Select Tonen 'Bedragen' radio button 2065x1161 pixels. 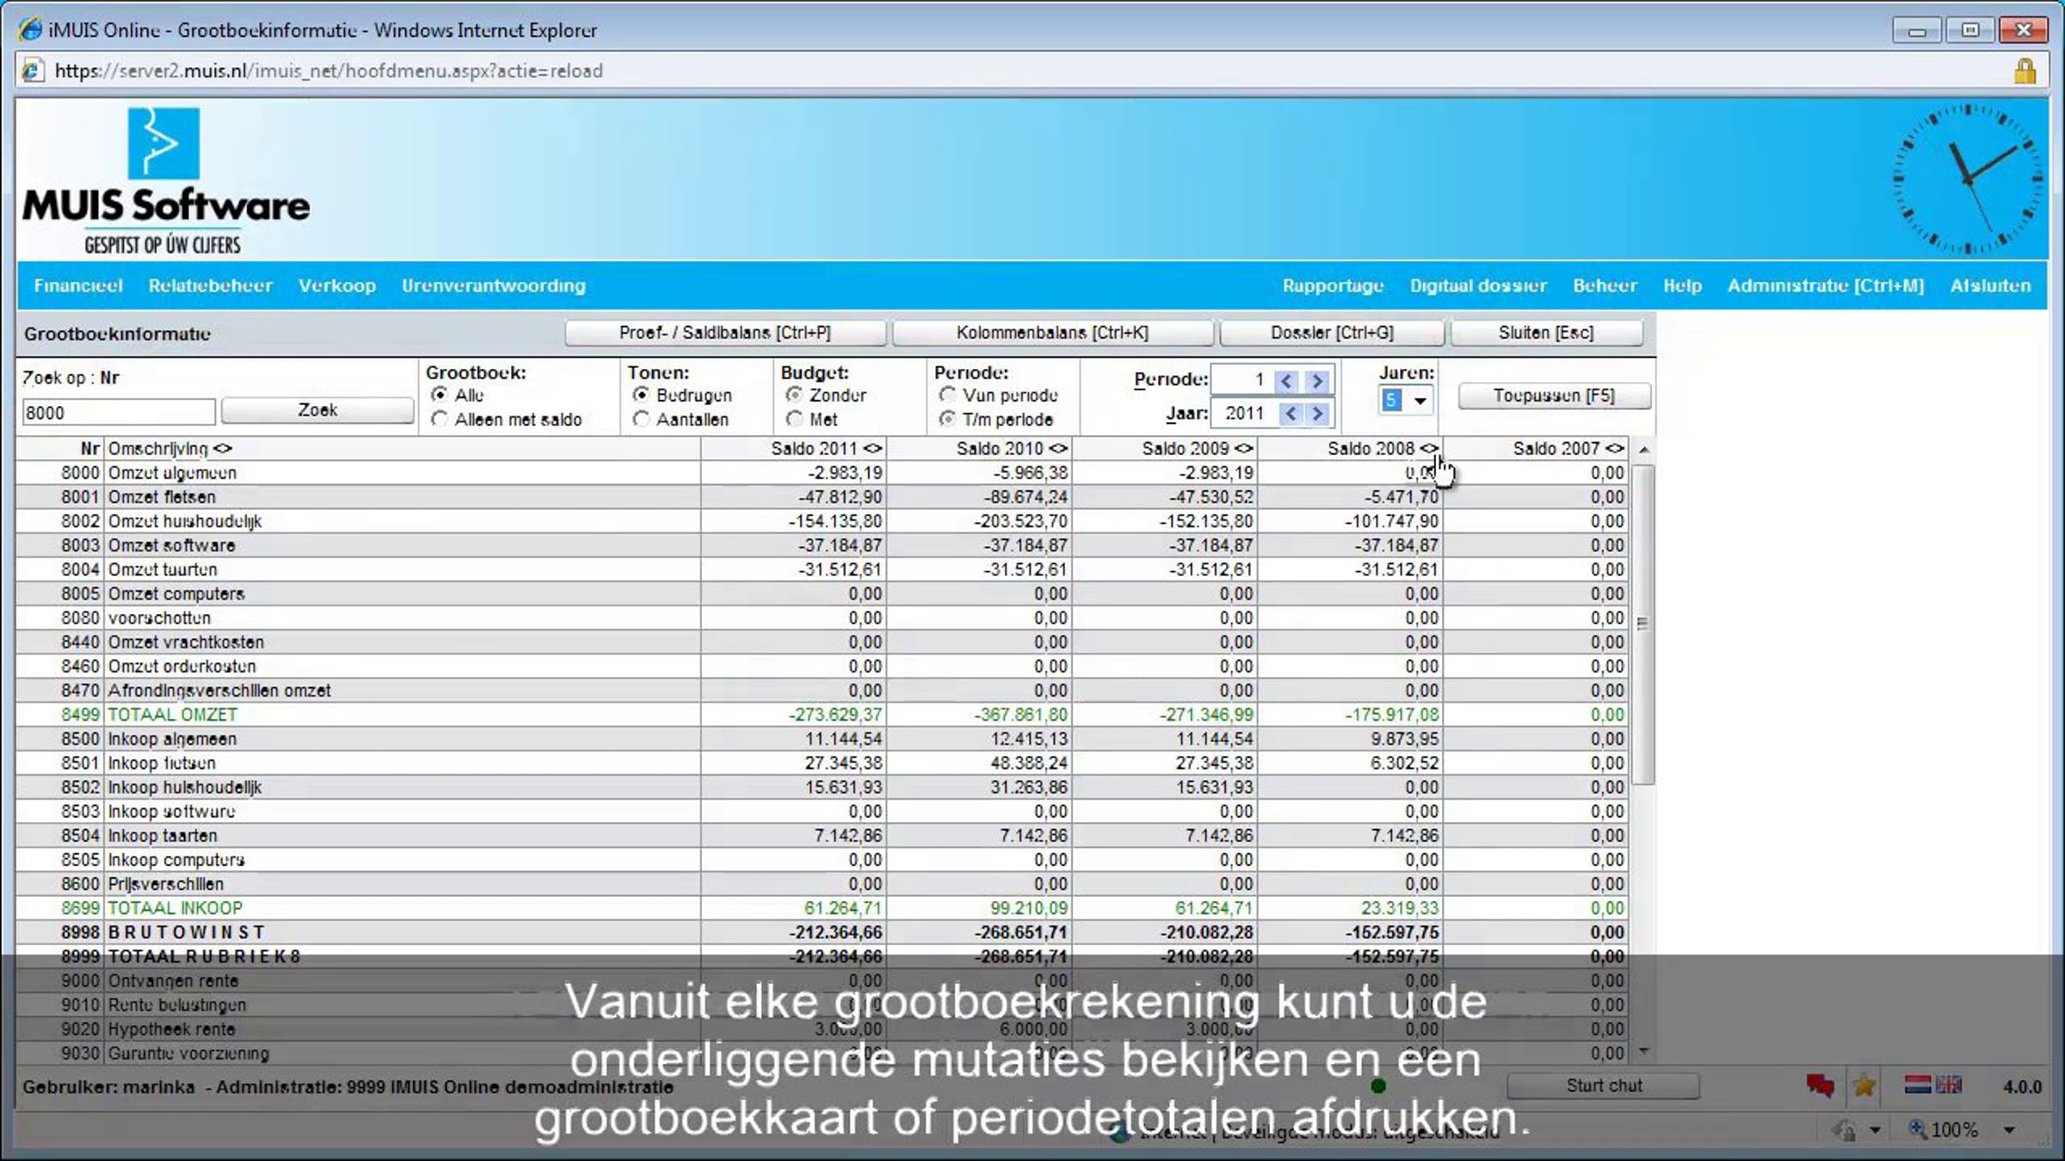[x=641, y=395]
